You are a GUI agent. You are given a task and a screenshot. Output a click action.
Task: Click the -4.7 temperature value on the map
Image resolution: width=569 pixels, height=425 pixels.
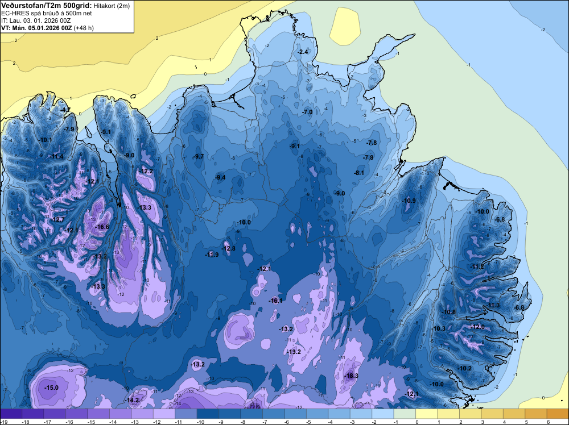pyautogui.click(x=65, y=110)
